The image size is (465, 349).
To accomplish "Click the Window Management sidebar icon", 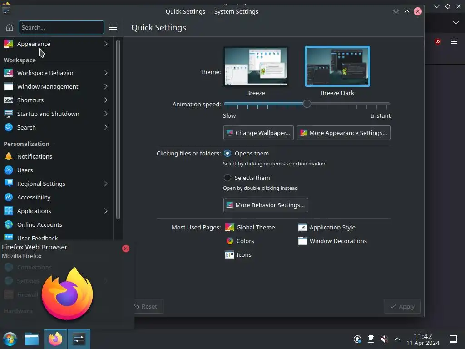I will [8, 86].
